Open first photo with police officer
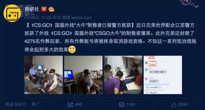Image resolution: width=205 pixels, height=110 pixels. tap(43, 75)
